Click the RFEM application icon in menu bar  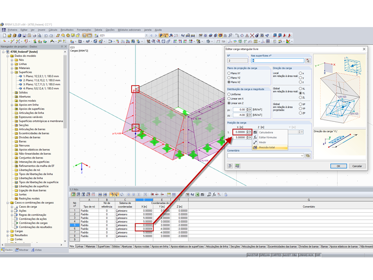pos(4,30)
